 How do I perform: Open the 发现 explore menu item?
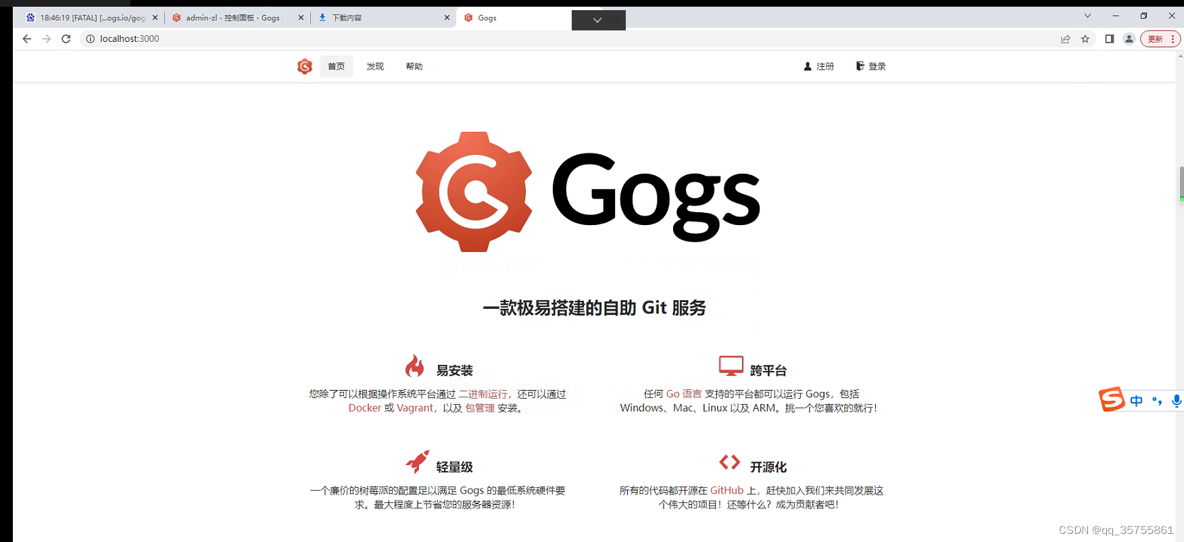pyautogui.click(x=375, y=66)
